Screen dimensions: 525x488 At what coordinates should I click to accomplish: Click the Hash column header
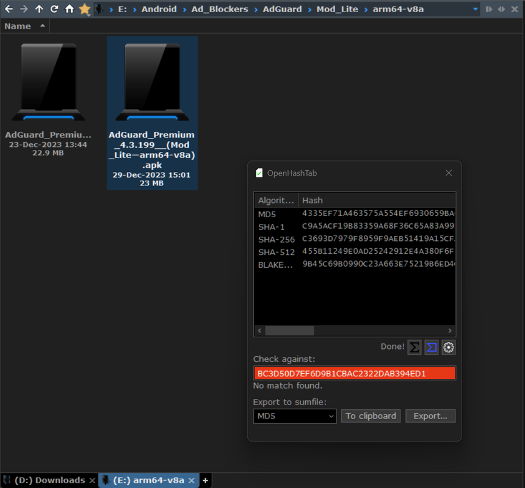tap(377, 200)
